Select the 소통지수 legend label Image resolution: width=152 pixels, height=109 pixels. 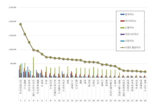130,28
